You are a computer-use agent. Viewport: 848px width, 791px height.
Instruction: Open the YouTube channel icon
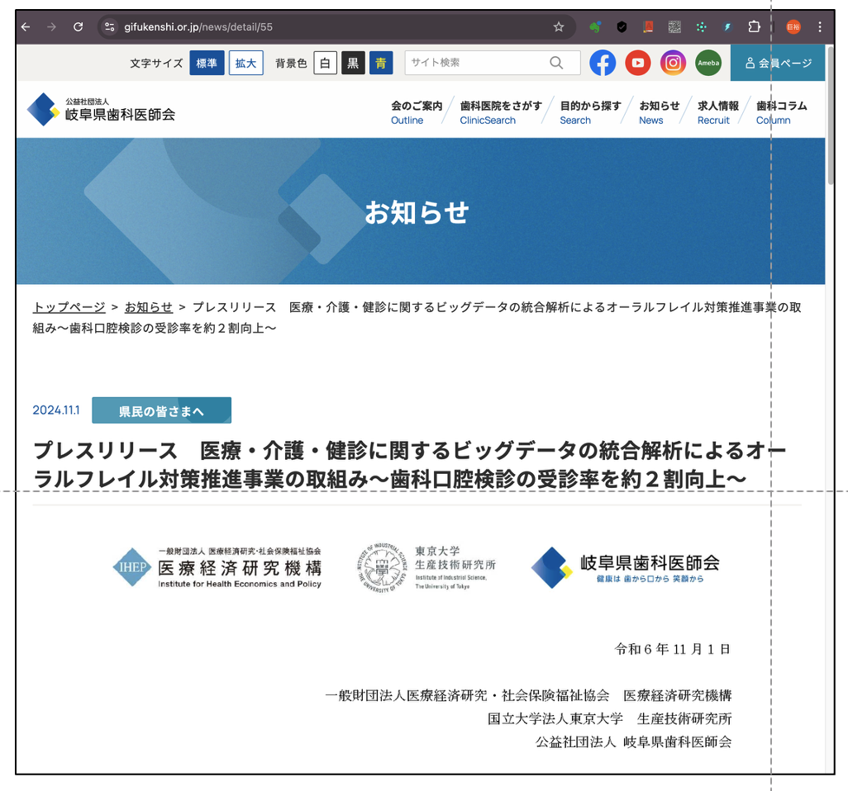click(637, 63)
